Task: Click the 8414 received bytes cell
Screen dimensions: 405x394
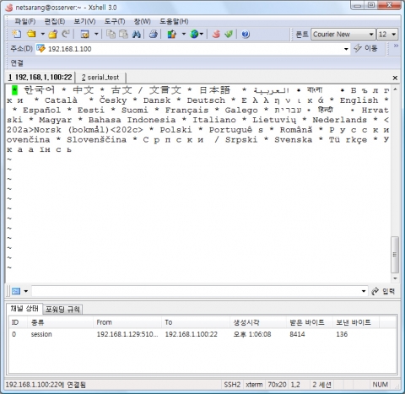Action: pos(297,334)
